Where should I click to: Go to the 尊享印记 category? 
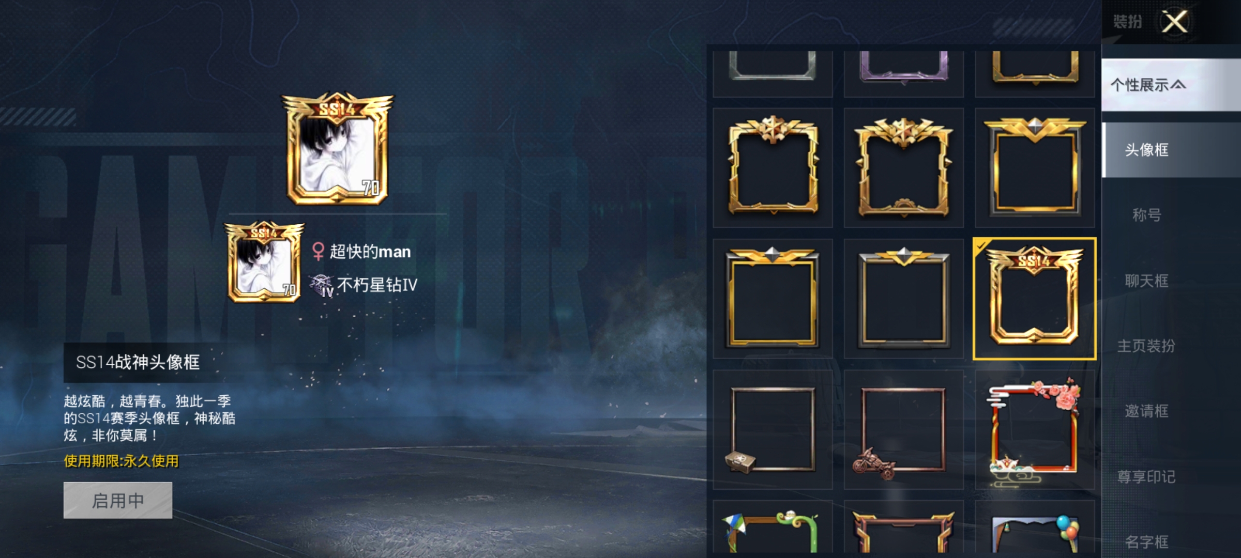pos(1147,476)
